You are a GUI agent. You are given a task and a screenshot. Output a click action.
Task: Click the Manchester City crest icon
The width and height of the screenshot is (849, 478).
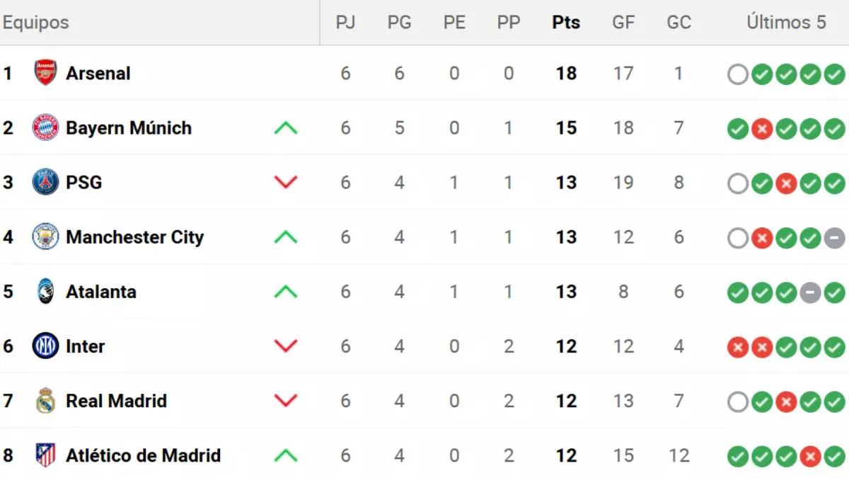pyautogui.click(x=45, y=237)
